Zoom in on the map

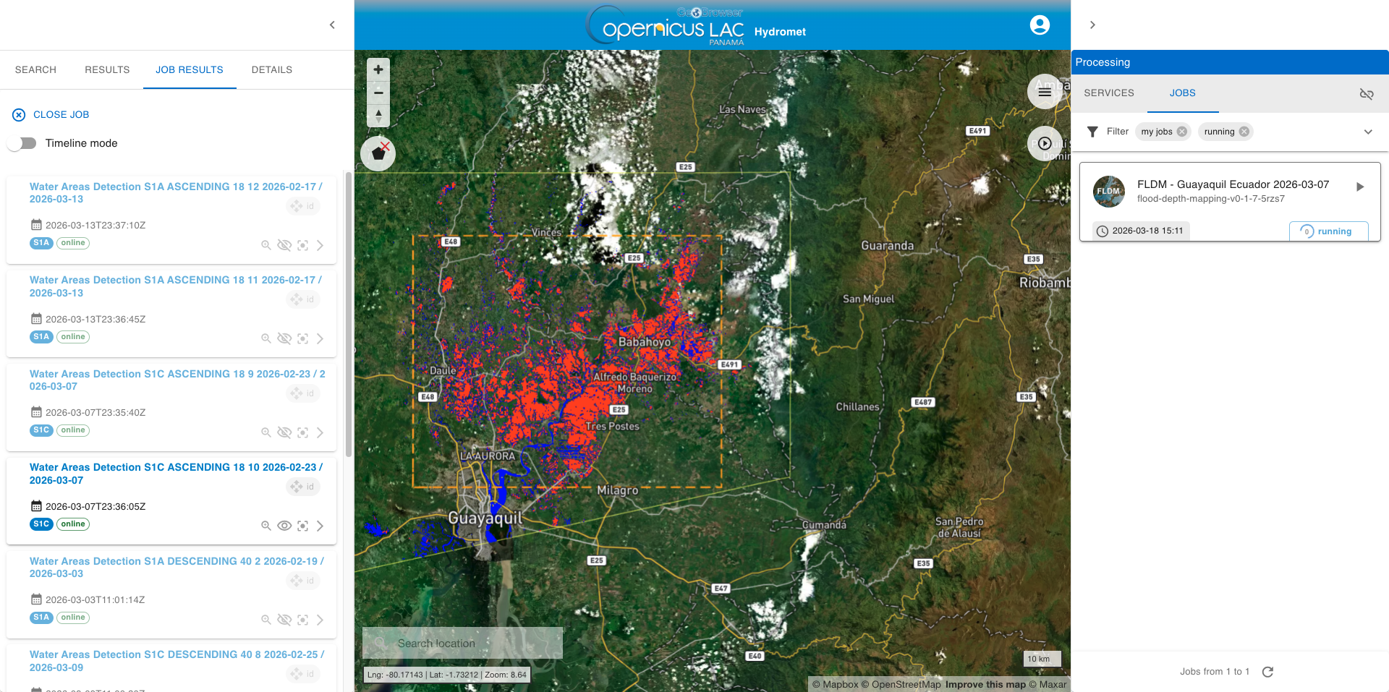[378, 70]
